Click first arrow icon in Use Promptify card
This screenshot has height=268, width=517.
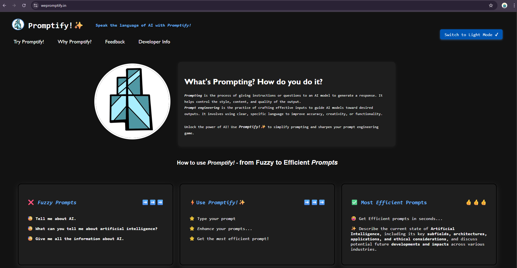(307, 202)
